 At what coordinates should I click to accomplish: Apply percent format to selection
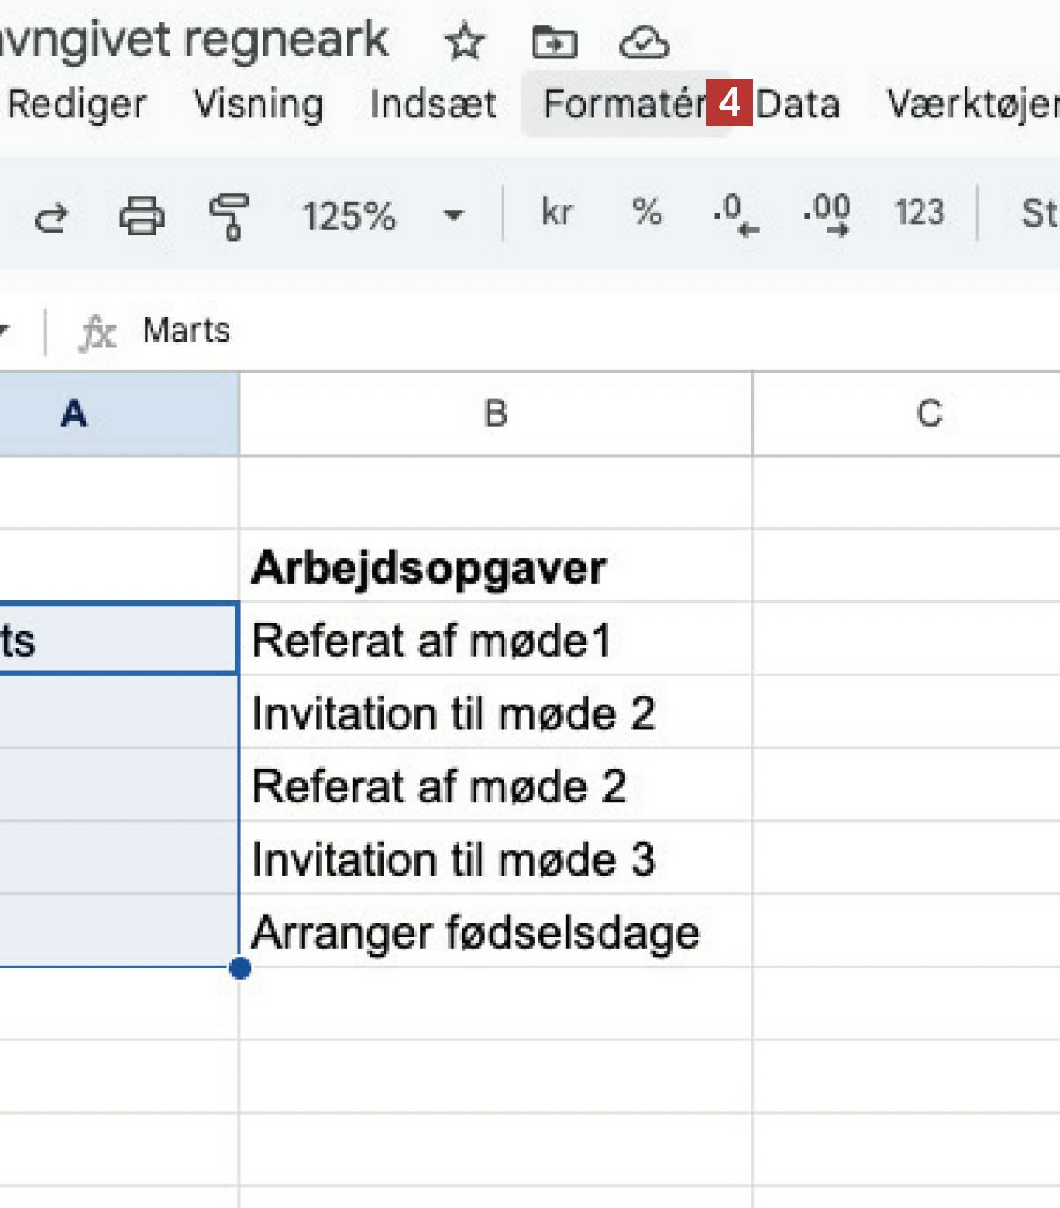tap(646, 213)
